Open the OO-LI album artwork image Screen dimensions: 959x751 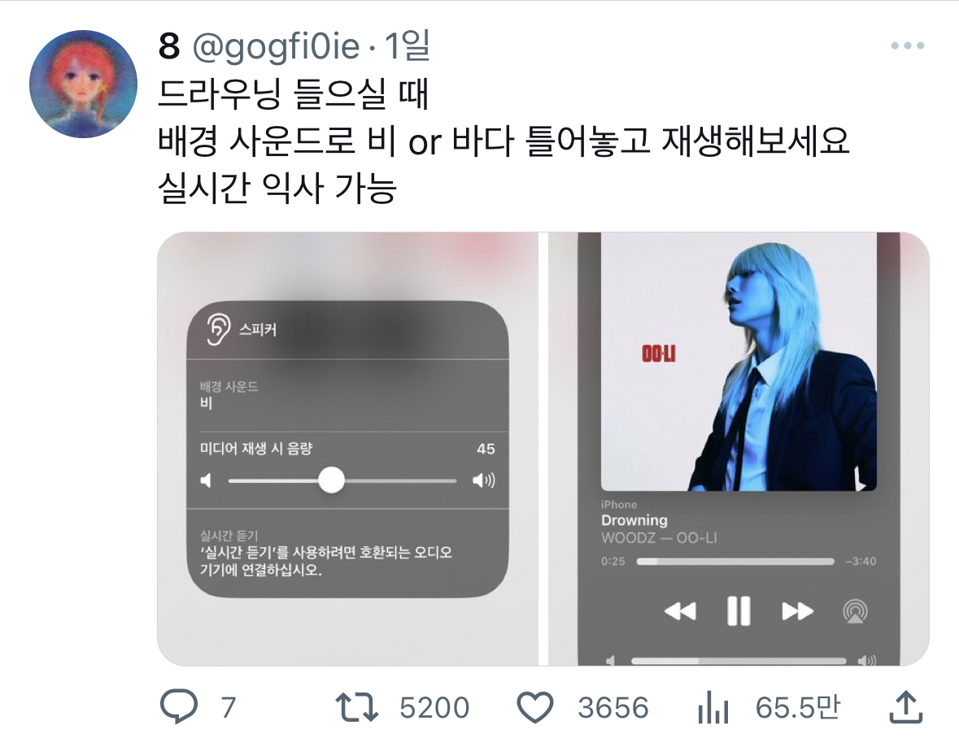pos(739,361)
